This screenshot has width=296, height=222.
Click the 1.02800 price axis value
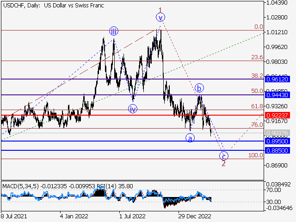[277, 18]
